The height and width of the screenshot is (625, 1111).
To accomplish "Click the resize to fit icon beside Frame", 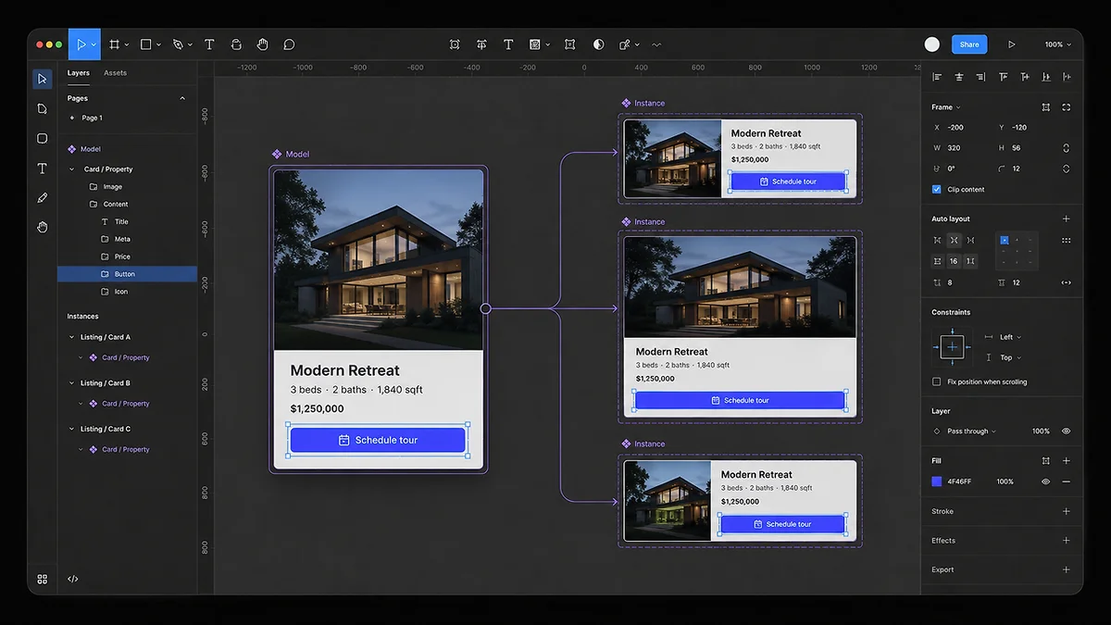I will click(1046, 107).
